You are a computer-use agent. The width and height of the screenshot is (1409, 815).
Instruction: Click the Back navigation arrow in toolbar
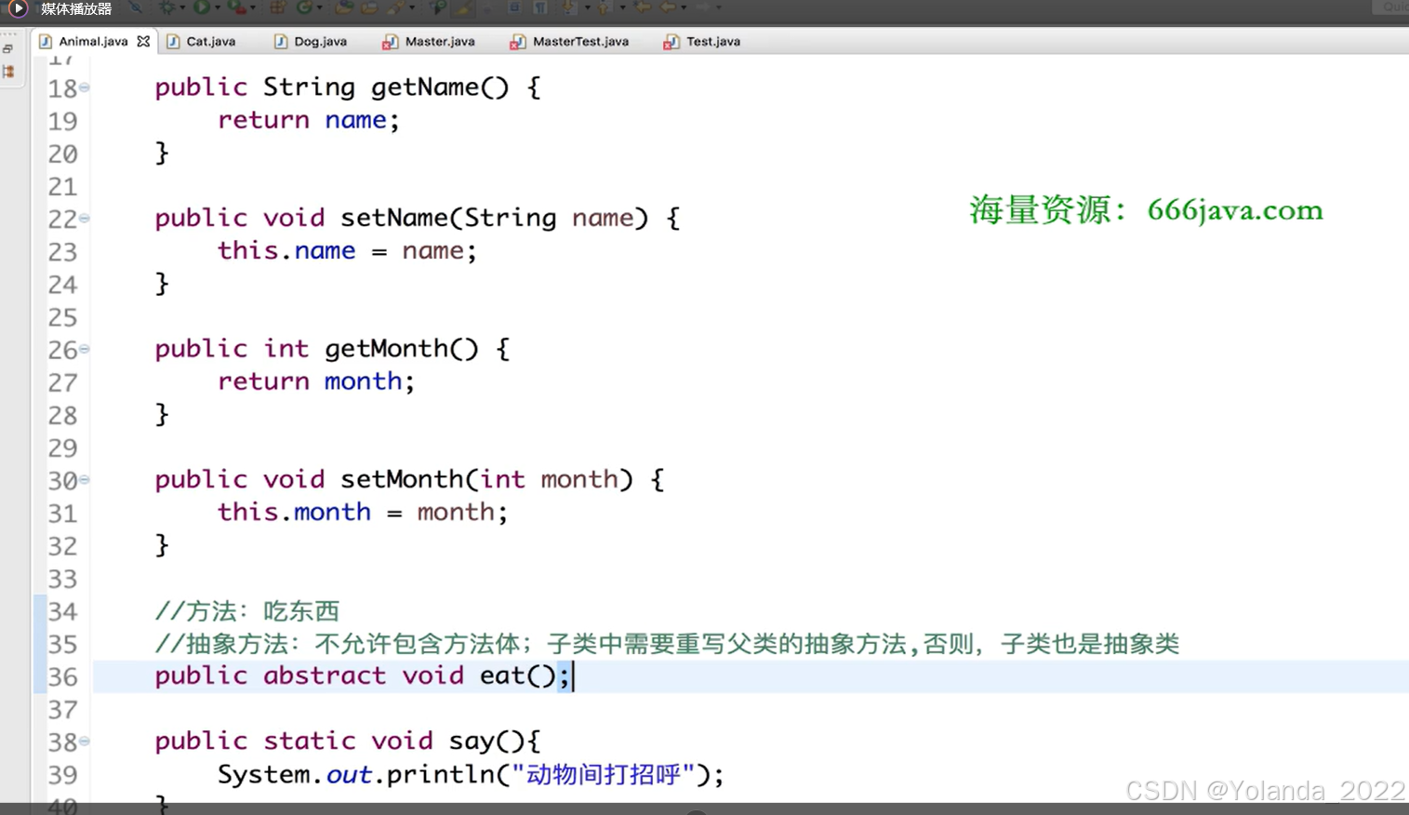coord(668,7)
